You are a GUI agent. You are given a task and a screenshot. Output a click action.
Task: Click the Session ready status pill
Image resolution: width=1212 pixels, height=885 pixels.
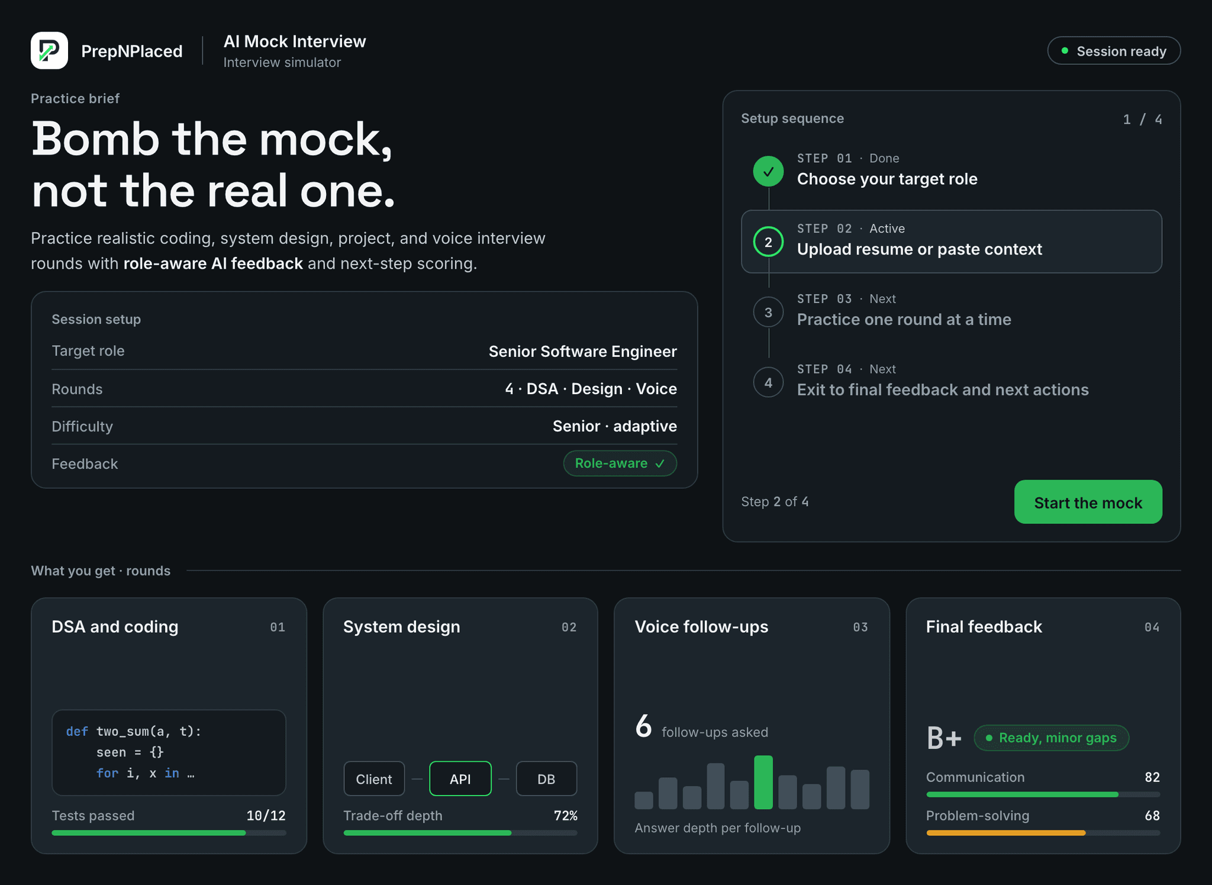tap(1114, 51)
